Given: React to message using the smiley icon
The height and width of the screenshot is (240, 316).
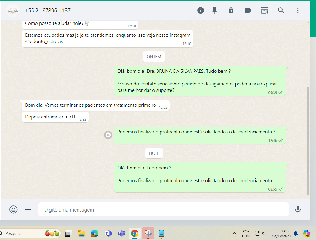Looking at the screenshot, I should tap(108, 135).
